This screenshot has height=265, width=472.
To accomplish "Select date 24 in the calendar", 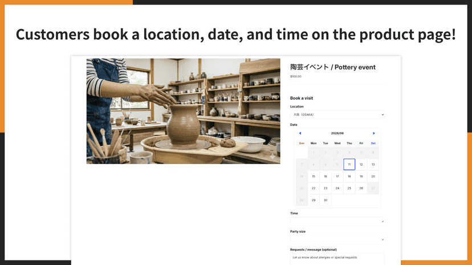I will click(x=337, y=188).
